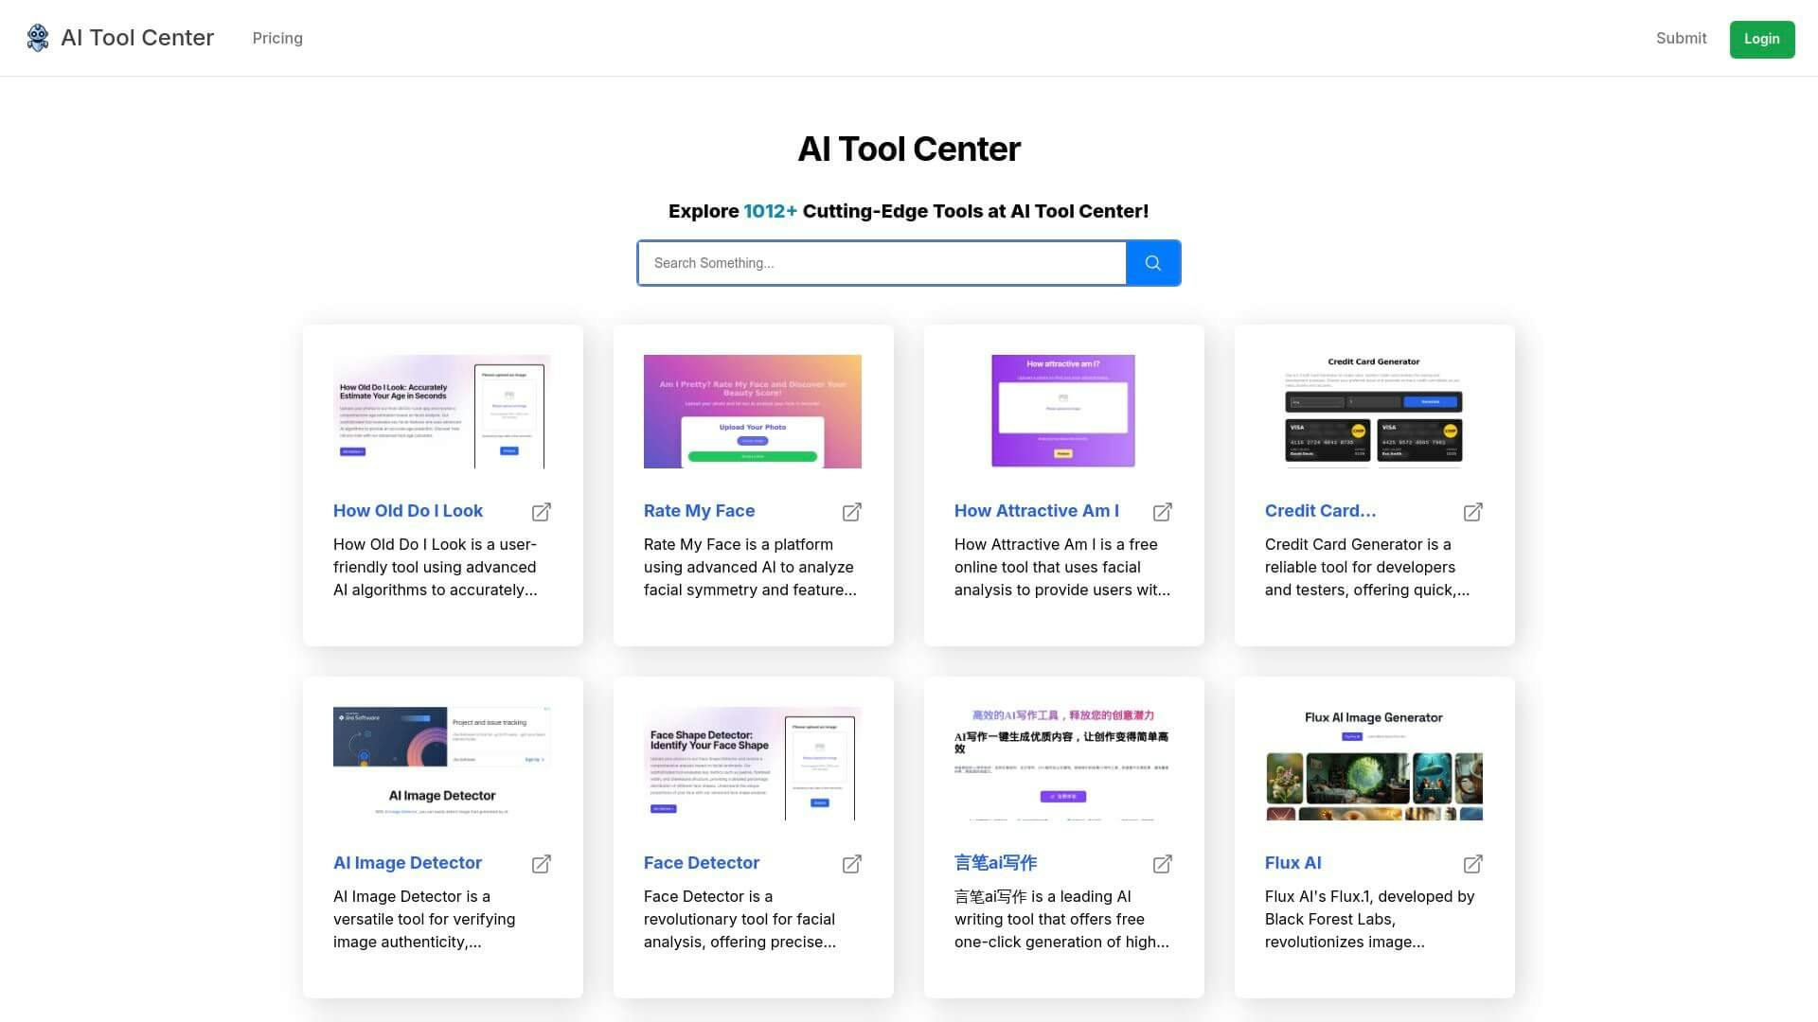Click the description text 'Rate My Face is a platform'

(x=750, y=567)
